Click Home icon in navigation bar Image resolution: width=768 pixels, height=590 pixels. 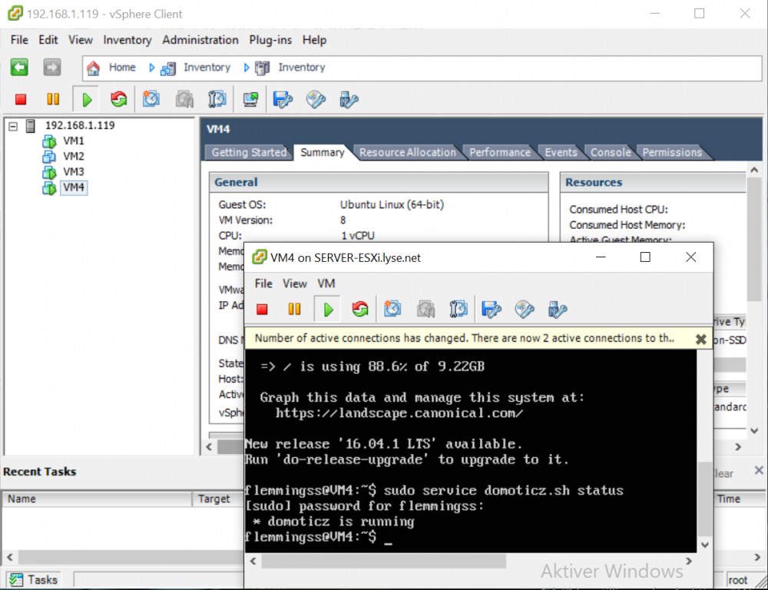[x=94, y=68]
